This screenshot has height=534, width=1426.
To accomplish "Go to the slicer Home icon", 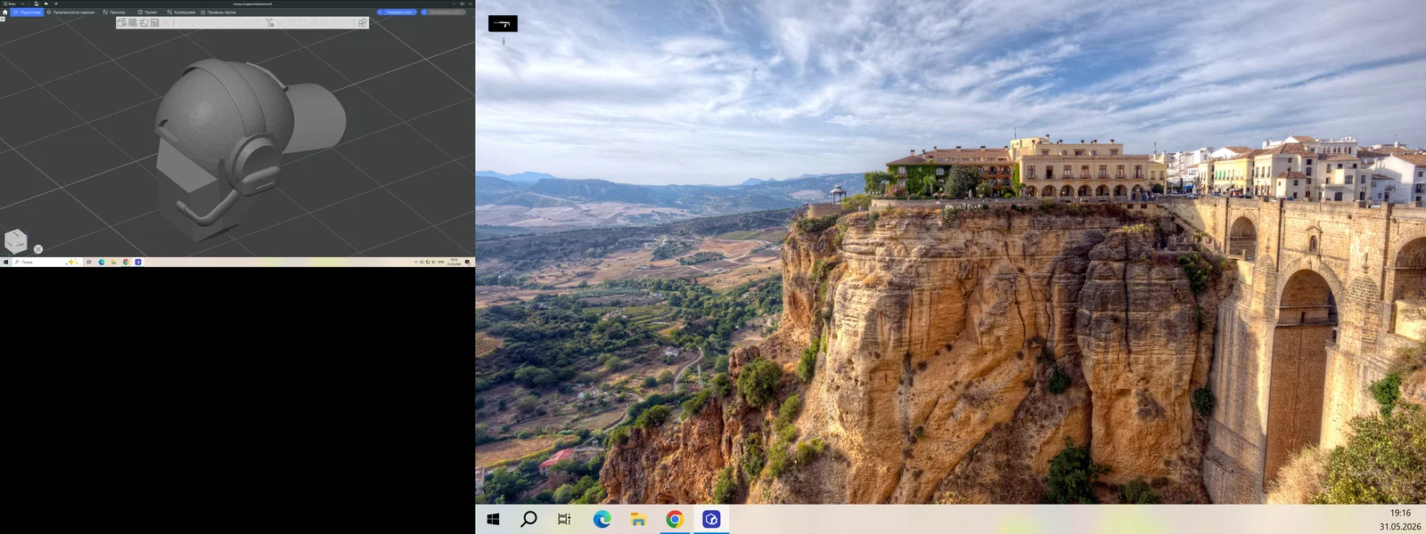I will click(x=5, y=12).
